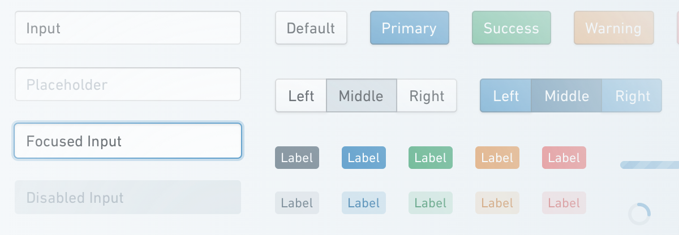Viewport: 679px width, 235px height.
Task: Click inside the Focused Input field
Action: [128, 141]
